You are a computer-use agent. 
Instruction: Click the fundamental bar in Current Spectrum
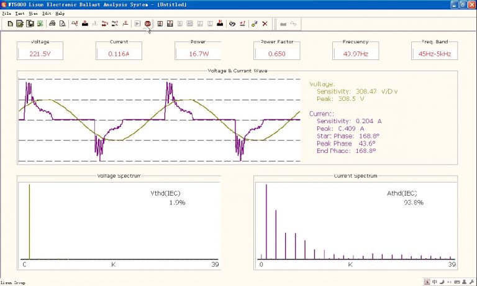[x=266, y=222]
